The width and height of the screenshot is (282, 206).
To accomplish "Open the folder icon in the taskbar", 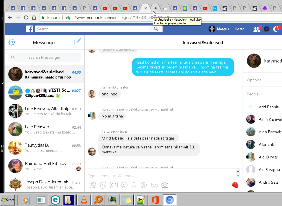I will 69,200.
